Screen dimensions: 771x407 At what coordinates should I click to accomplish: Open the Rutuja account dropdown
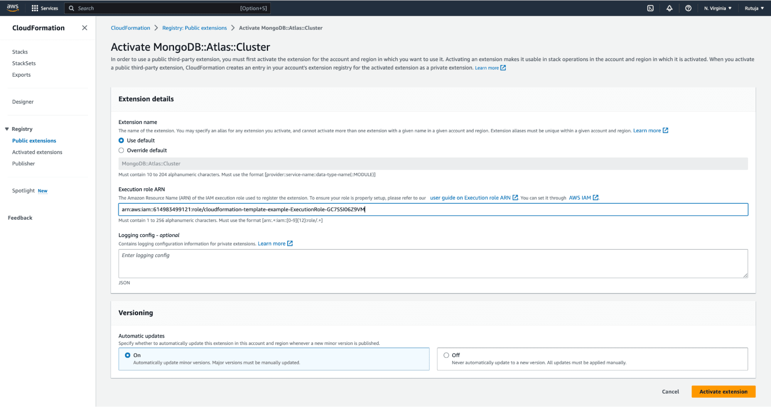(754, 8)
